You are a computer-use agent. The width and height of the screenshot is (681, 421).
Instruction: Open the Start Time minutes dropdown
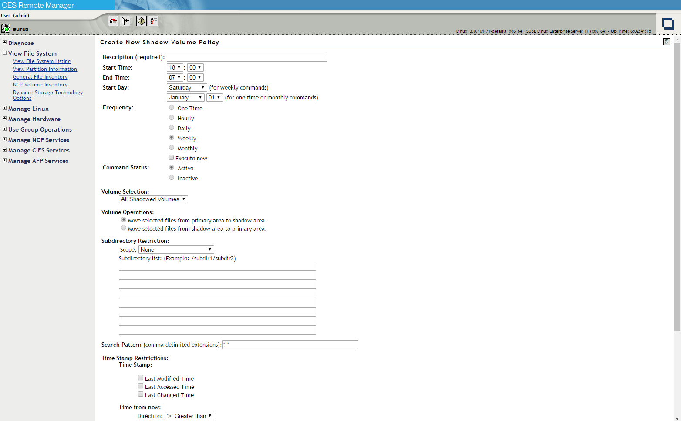[195, 67]
